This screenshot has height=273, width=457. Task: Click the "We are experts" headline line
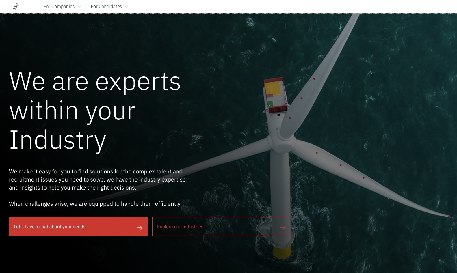[x=95, y=82]
